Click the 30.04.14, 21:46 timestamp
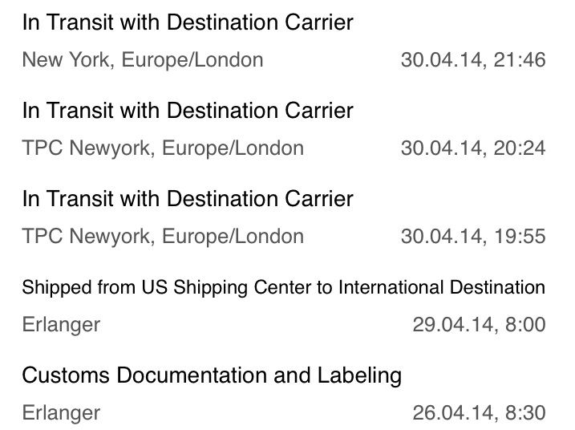 [473, 60]
